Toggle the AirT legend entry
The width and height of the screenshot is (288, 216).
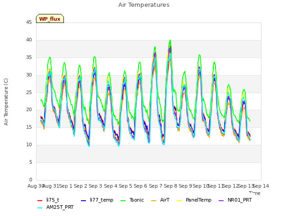click(160, 200)
